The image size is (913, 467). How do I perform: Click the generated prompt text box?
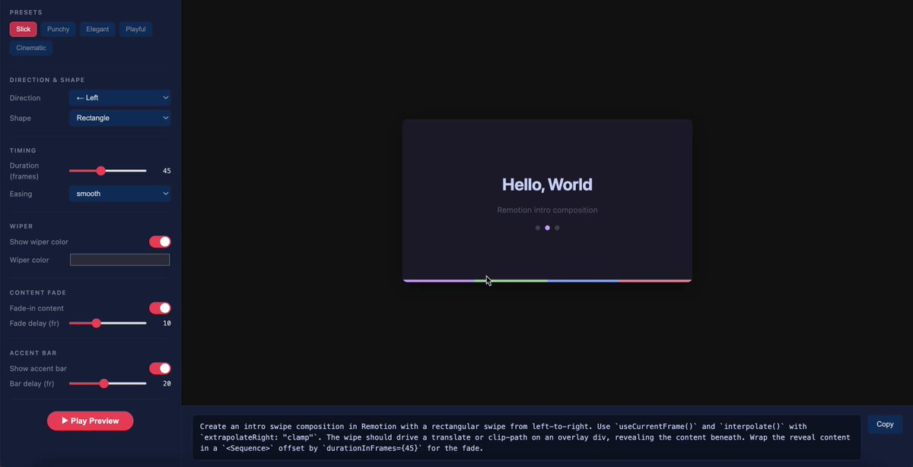point(526,437)
